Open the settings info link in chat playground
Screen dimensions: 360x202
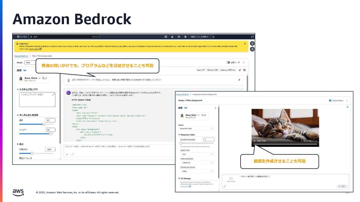(x=24, y=71)
